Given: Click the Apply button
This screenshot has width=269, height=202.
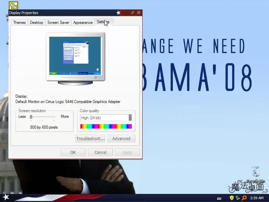Looking at the screenshot, I should tap(127, 153).
